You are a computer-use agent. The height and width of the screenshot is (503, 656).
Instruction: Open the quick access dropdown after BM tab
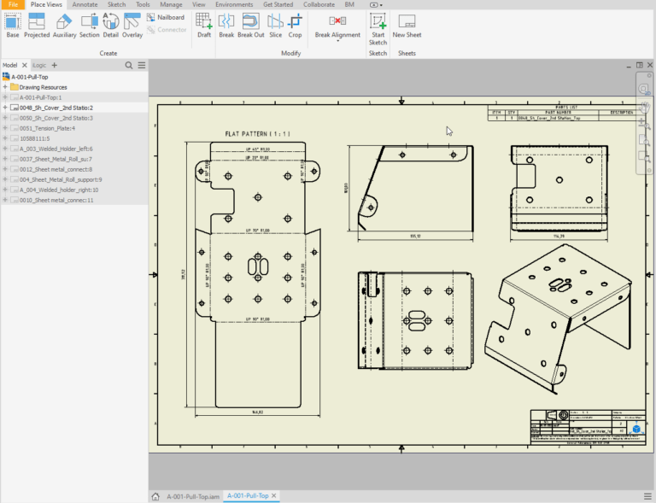376,5
